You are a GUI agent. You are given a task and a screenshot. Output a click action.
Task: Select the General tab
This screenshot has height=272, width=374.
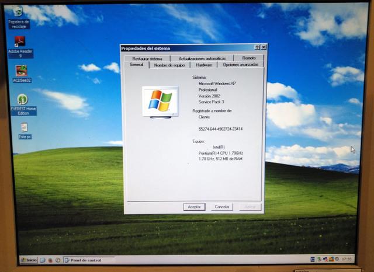136,65
